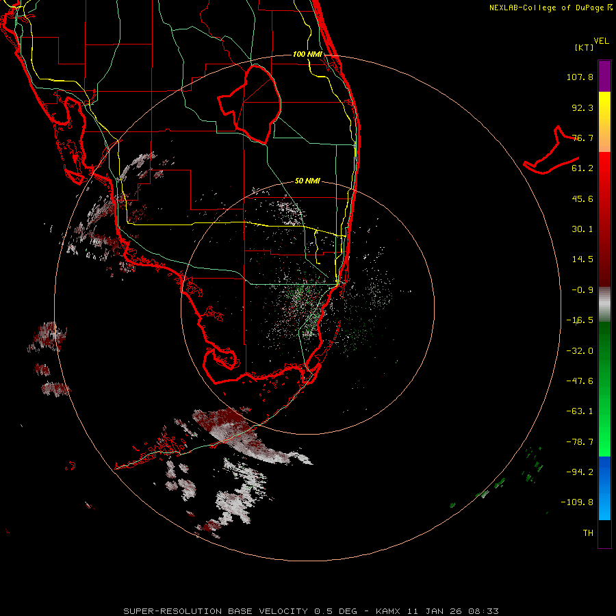Select the -109.8 scale value

coord(578,502)
